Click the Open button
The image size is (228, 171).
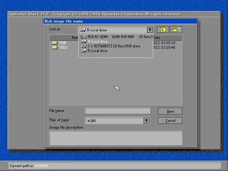tap(170, 112)
